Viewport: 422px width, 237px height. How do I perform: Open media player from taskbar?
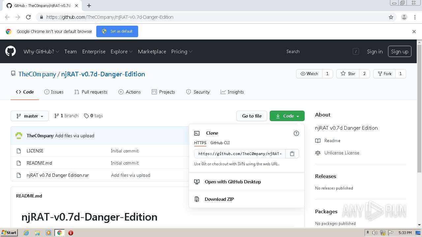pos(48,233)
